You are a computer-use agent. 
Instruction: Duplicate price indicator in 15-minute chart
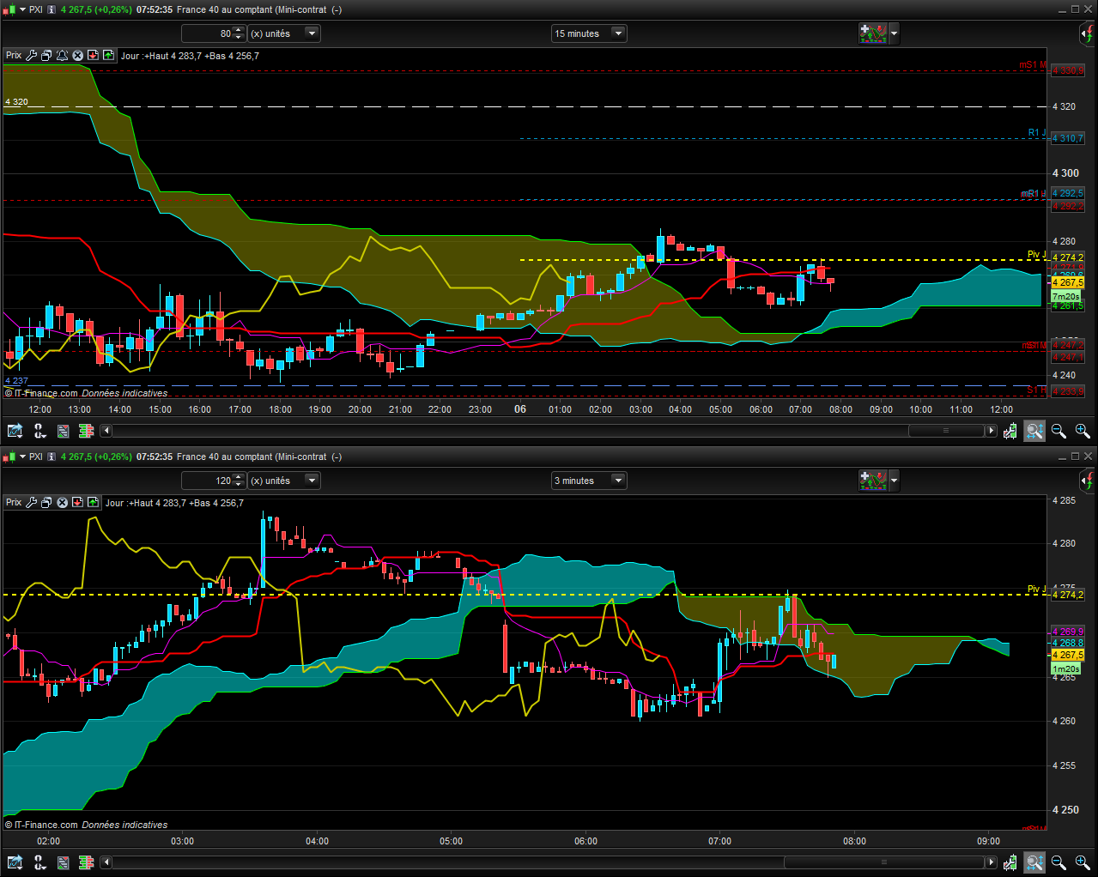click(46, 56)
